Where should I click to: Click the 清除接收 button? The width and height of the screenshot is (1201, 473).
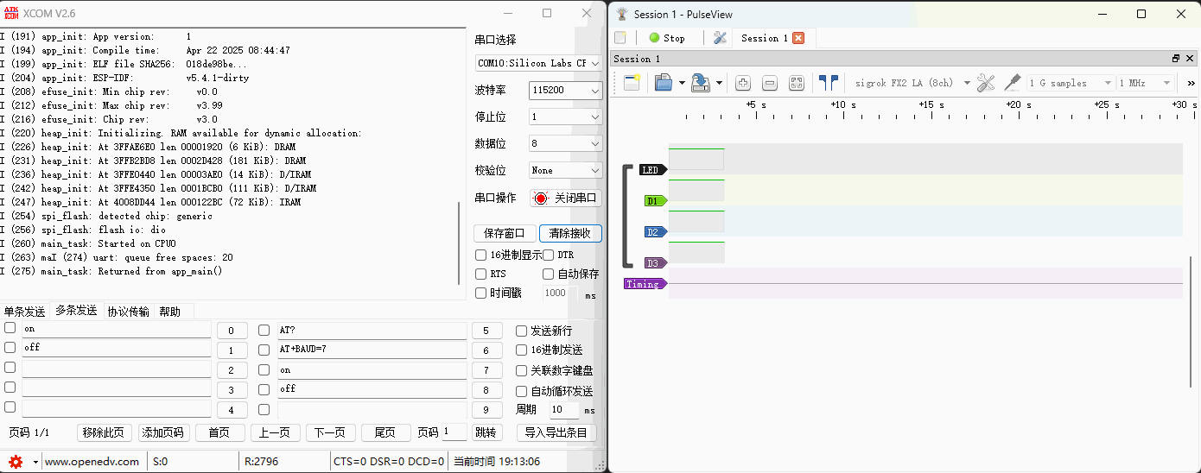coord(570,233)
